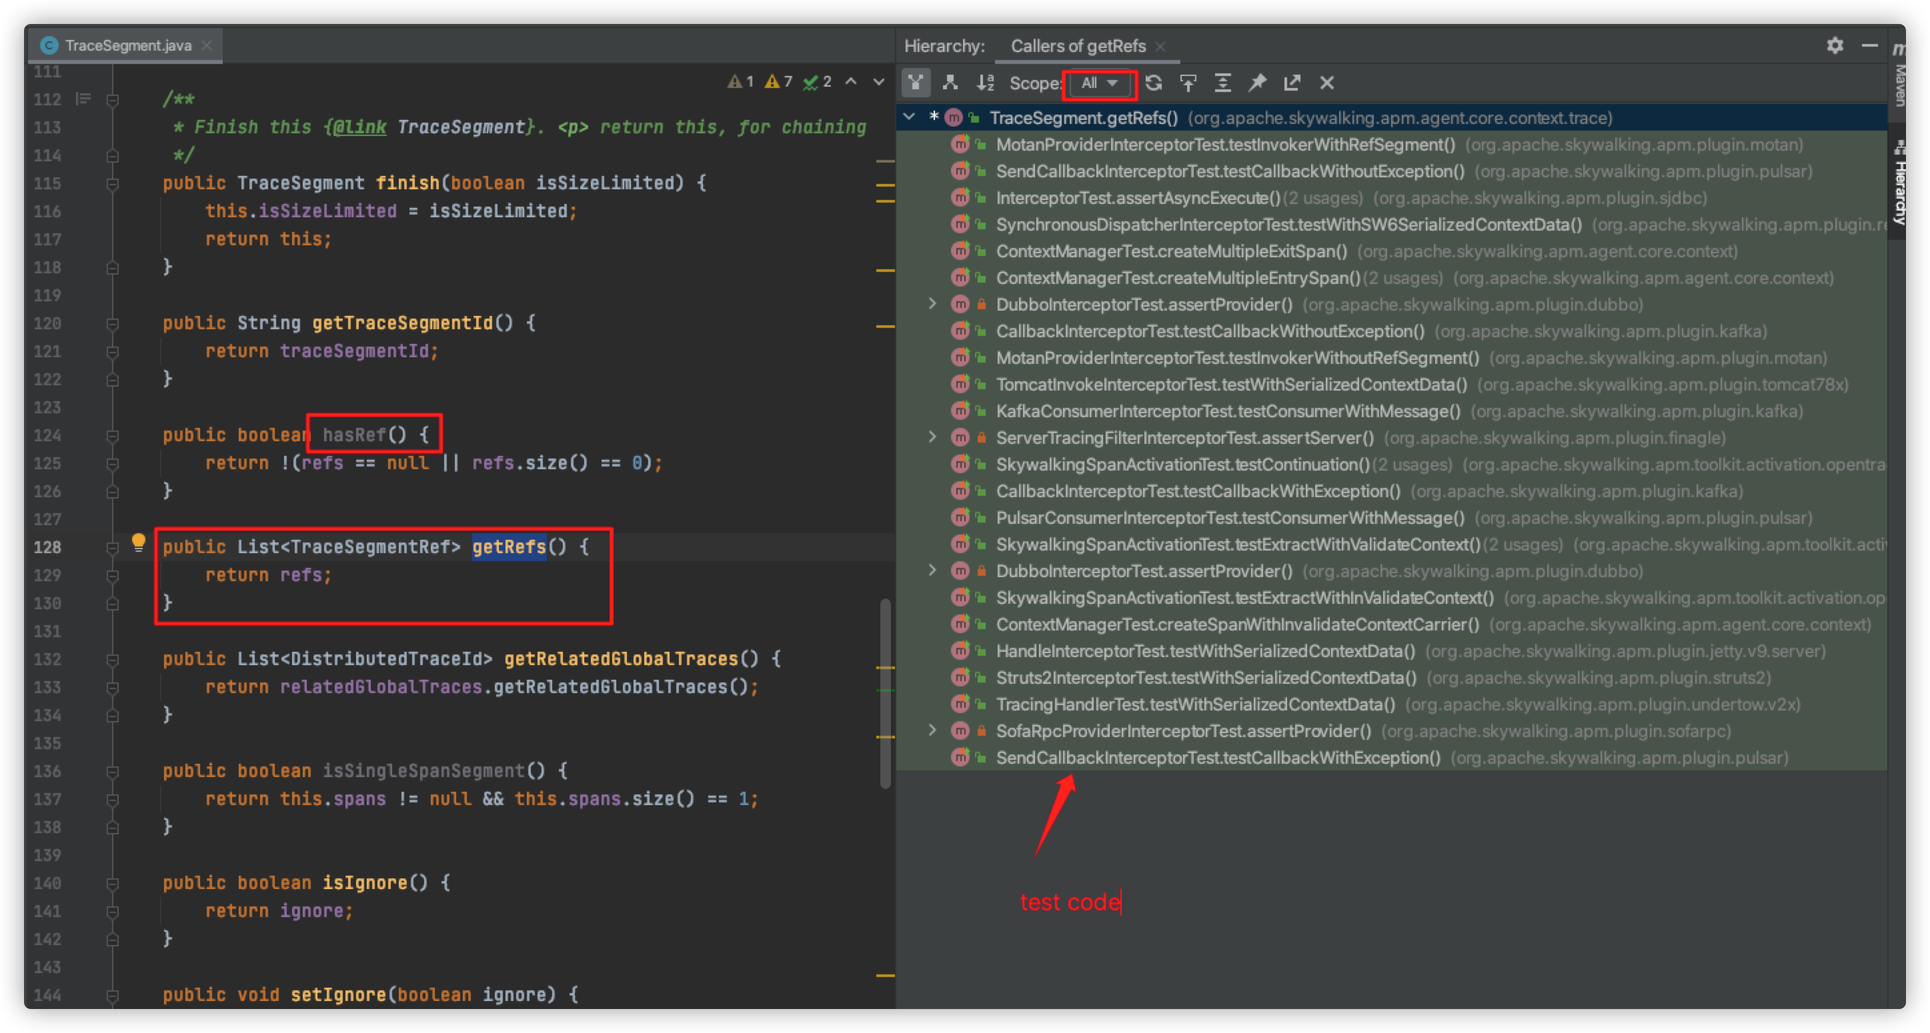The image size is (1930, 1033).
Task: Toggle the Caller Hierarchy view button
Action: [916, 83]
